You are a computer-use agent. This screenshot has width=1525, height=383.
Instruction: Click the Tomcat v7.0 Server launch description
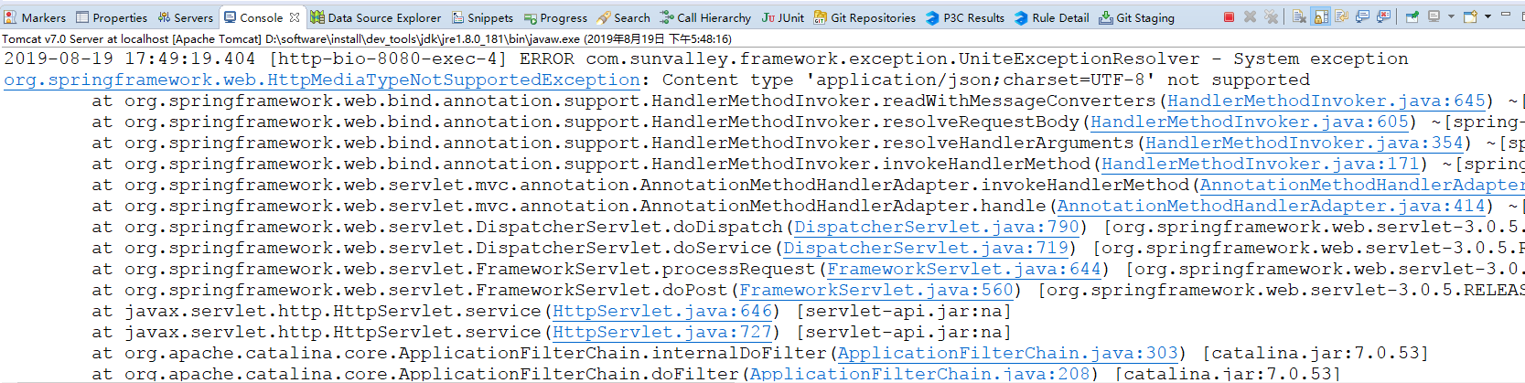[x=366, y=39]
